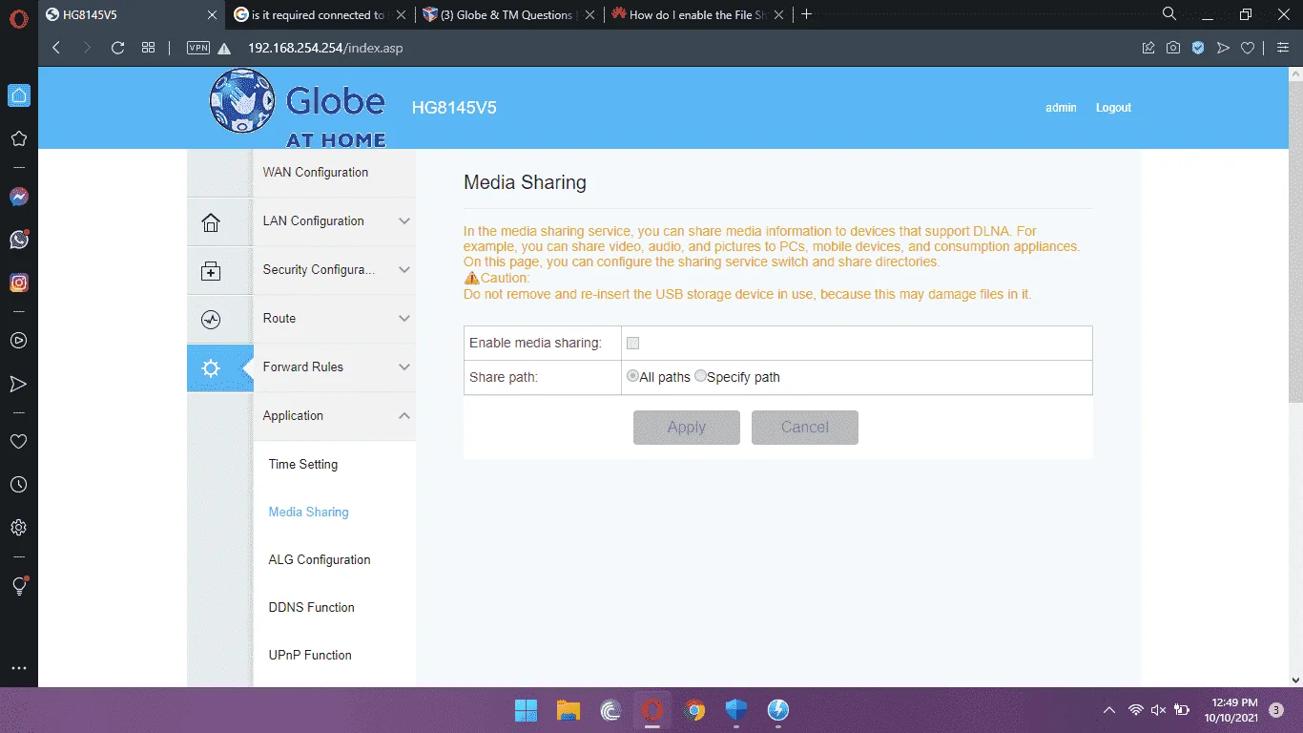
Task: Expand the LAN Configuration menu chevron
Action: (x=404, y=221)
